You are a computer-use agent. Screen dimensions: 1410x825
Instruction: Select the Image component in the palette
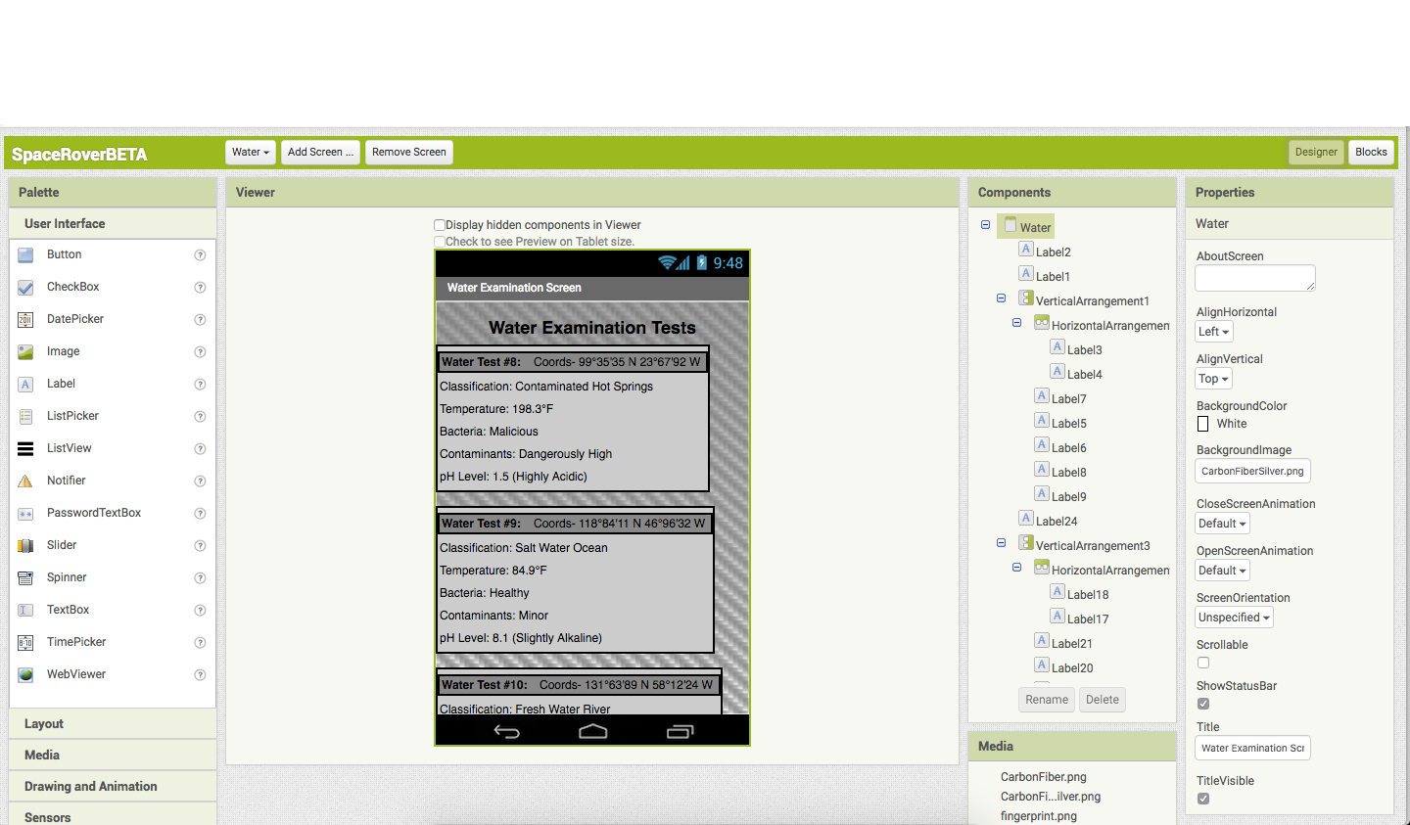pos(63,350)
